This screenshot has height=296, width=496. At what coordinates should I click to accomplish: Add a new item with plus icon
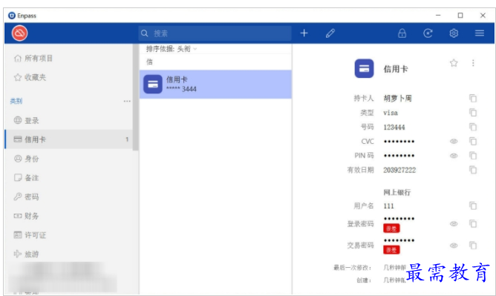[x=304, y=33]
